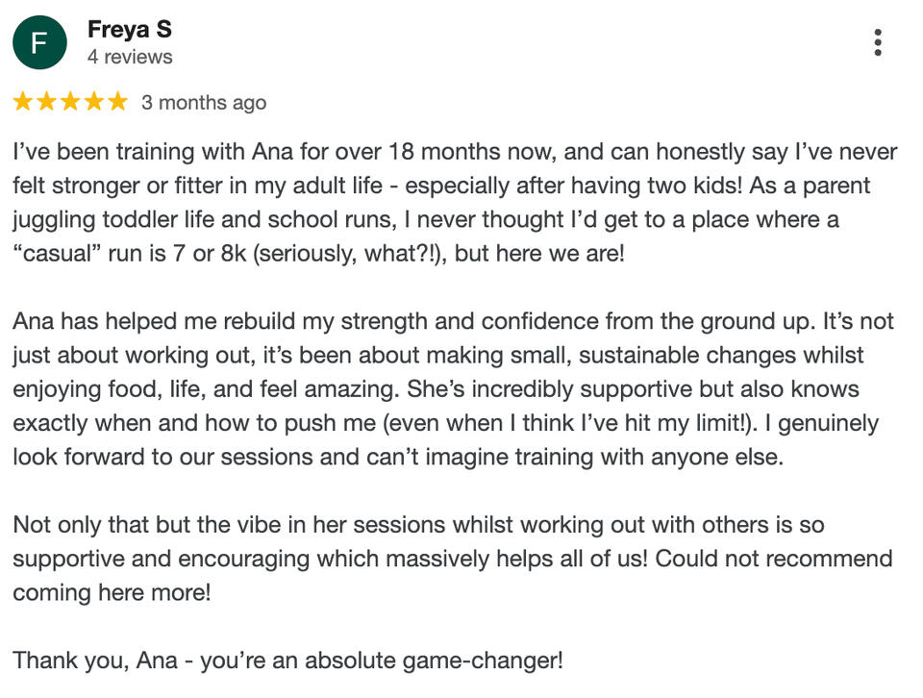This screenshot has width=923, height=698.
Task: Open the three-dot more options menu
Action: point(877,43)
